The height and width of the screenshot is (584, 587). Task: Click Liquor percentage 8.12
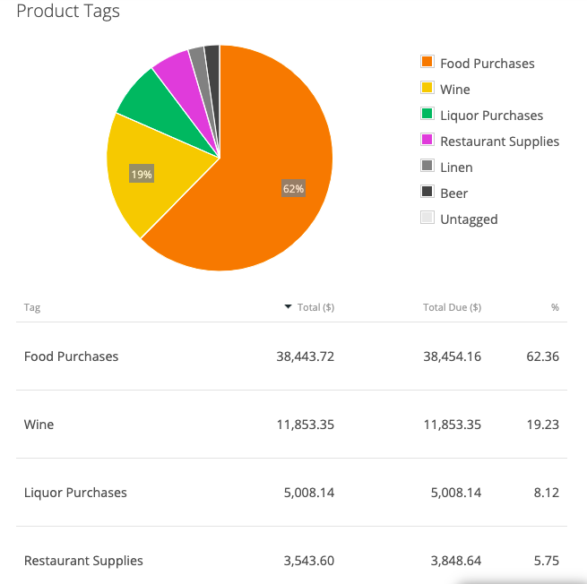[x=546, y=493]
